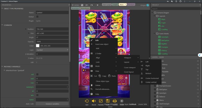Click the Undo arrow in the toolbar

click(87, 5)
